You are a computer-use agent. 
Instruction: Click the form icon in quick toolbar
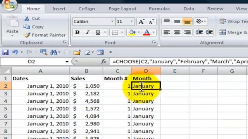[100, 53]
